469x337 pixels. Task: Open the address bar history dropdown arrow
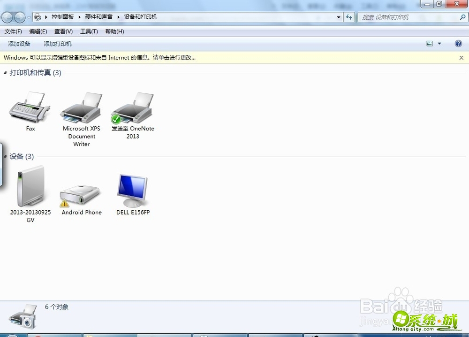339,16
